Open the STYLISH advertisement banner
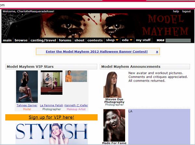 [x=51, y=134]
